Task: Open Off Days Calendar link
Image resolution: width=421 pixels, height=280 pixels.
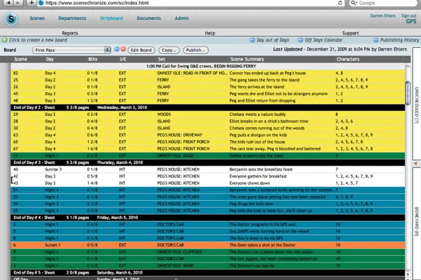Action: (324, 40)
